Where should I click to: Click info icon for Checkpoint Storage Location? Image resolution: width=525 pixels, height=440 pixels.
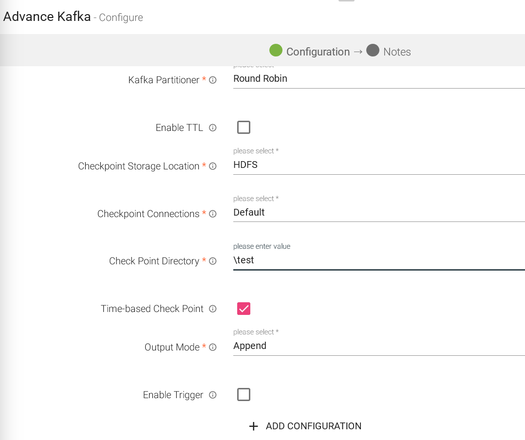pyautogui.click(x=213, y=166)
